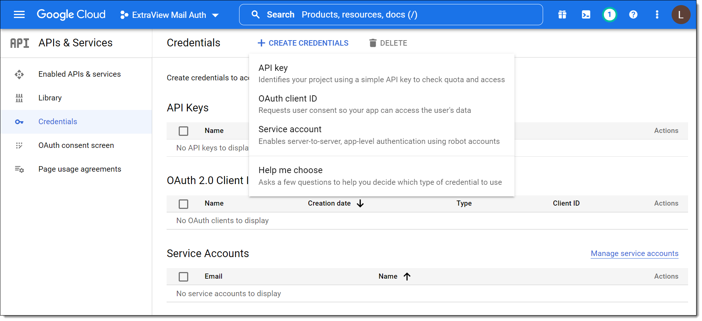The image size is (702, 321).
Task: Click the search magnifier icon
Action: 256,15
